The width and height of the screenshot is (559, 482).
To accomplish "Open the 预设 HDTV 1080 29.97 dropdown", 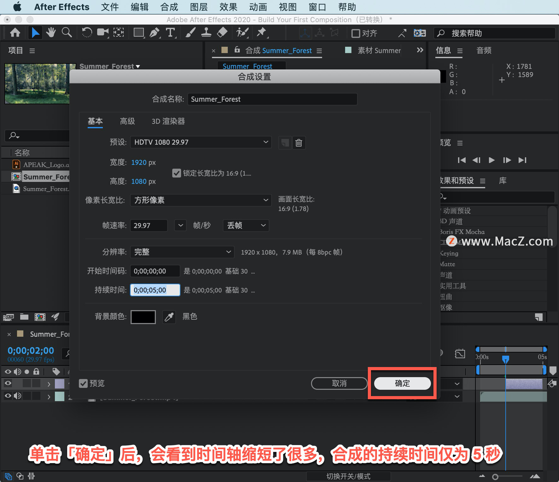I will coord(201,142).
